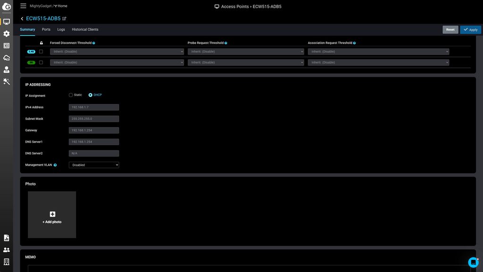Click the Access Points breadcrumb link
Image resolution: width=483 pixels, height=272 pixels.
coord(235,7)
